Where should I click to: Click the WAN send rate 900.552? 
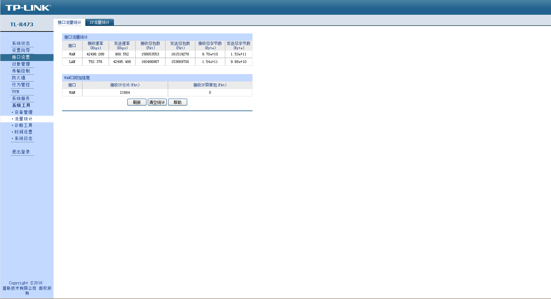122,54
